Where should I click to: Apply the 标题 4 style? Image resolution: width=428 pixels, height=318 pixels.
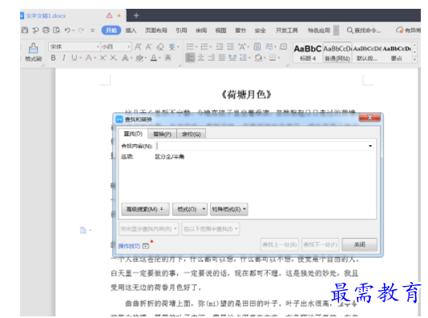point(308,52)
